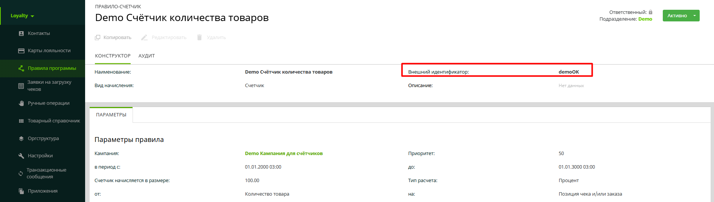Open the Demo Кампания для счётчиков link
Image resolution: width=714 pixels, height=202 pixels.
(x=284, y=154)
